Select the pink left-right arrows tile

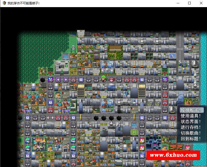(x=50, y=118)
